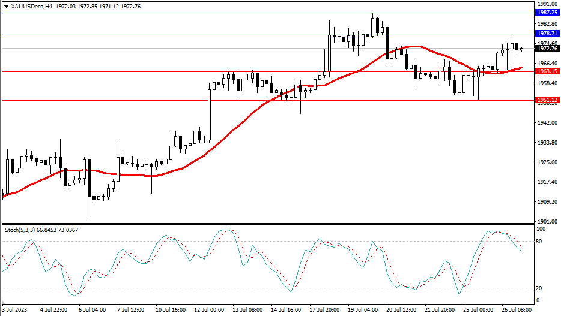This screenshot has width=561, height=316.
Task: Click the 17 Jul 20:00 time label
Action: [x=325, y=310]
